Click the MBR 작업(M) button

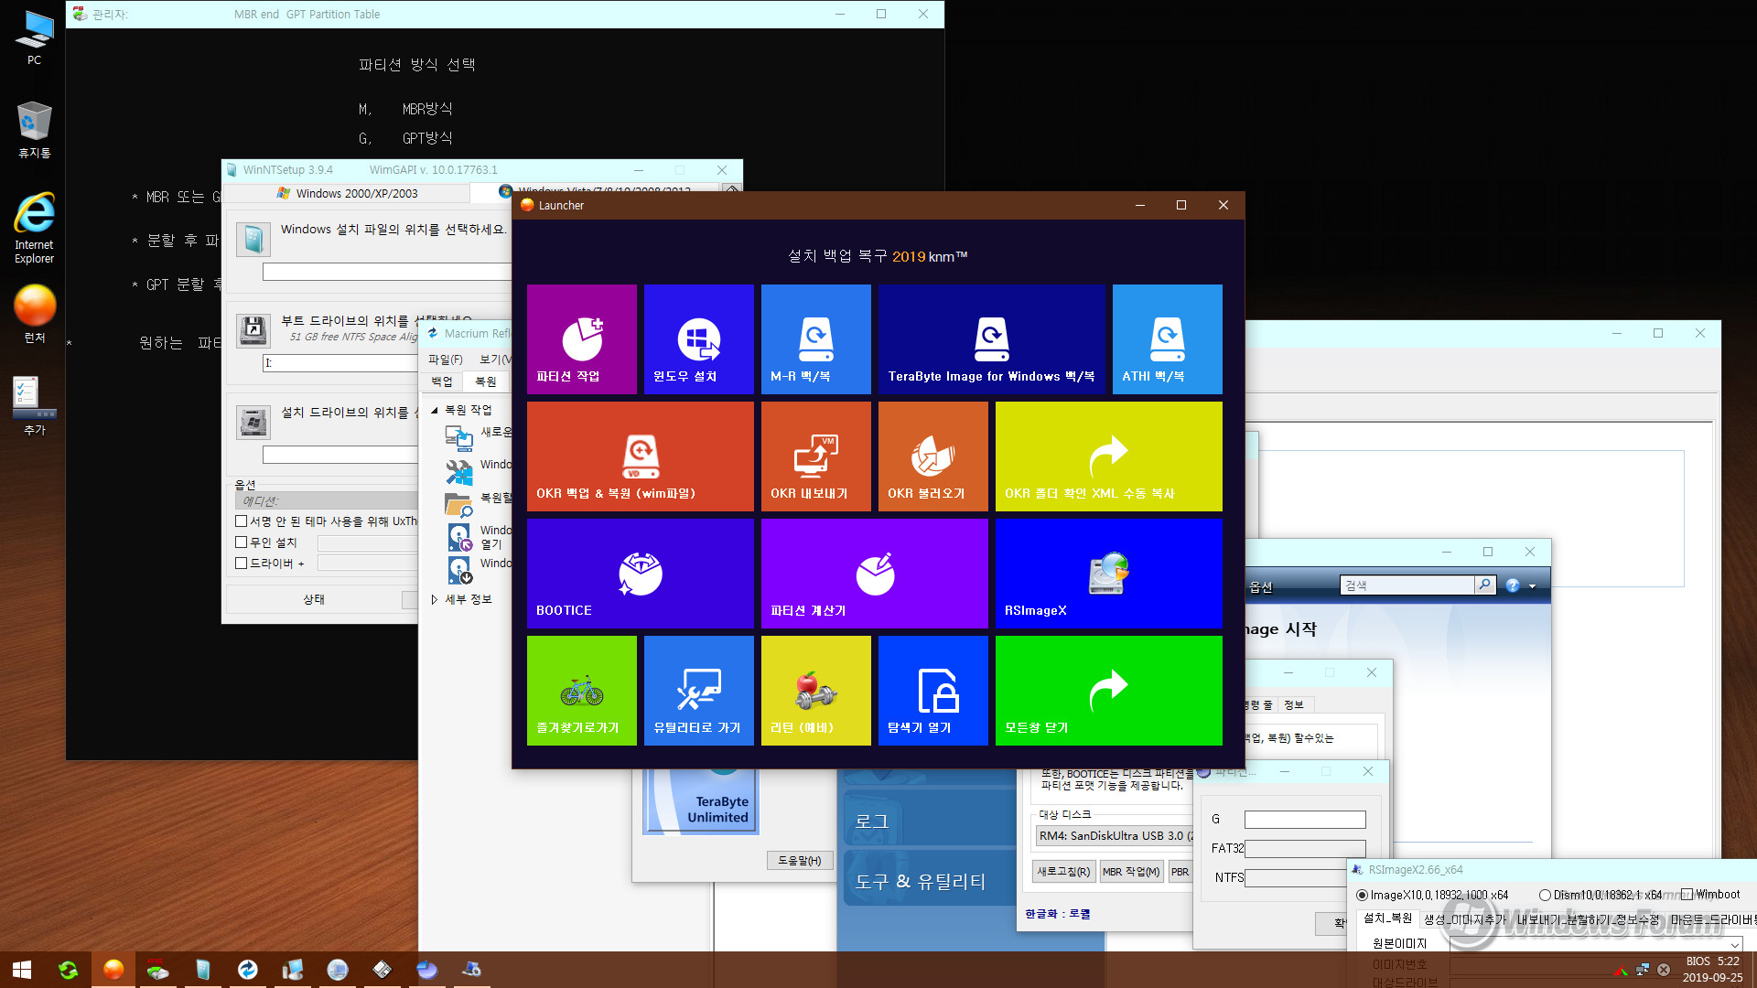[1131, 872]
